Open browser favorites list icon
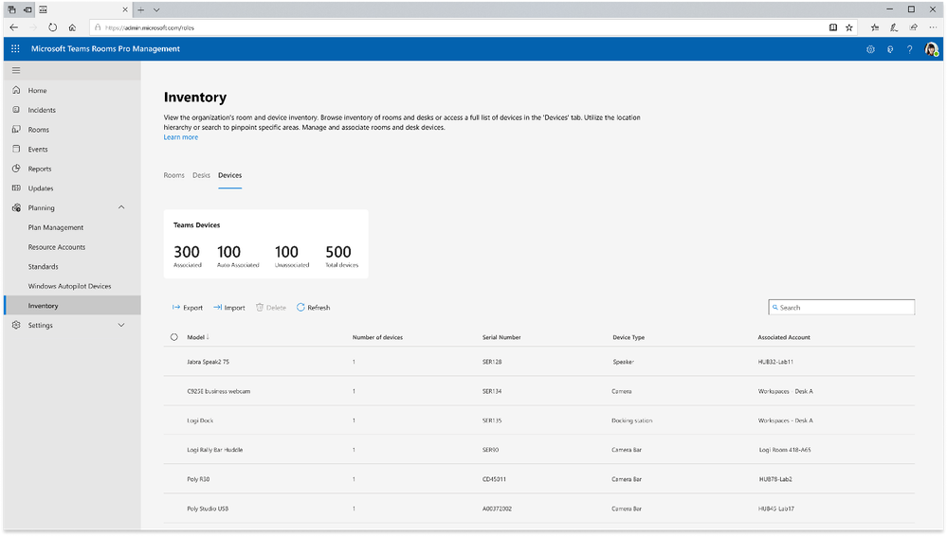Screen dimensions: 947x536 [875, 27]
